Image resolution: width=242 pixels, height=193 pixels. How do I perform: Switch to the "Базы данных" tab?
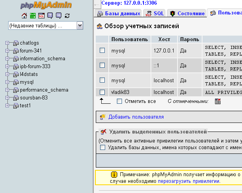tap(118, 13)
